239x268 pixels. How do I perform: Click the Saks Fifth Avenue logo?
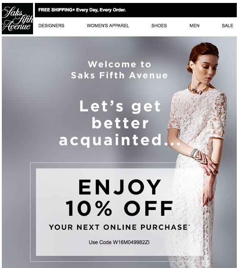click(x=17, y=19)
